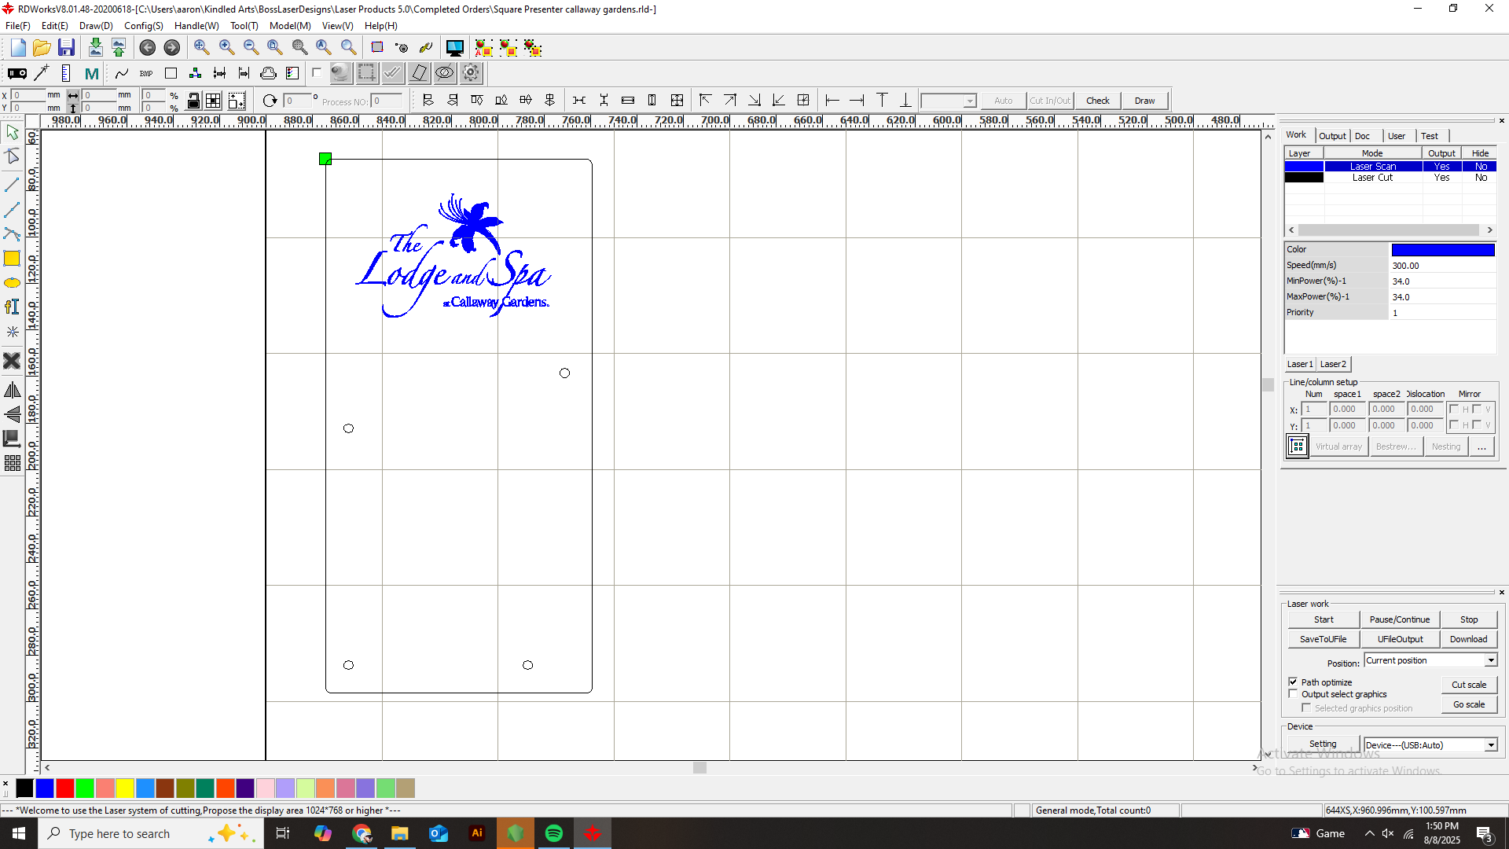Screen dimensions: 1509x849
Task: Click the Pause/Continue button
Action: coord(1400,619)
